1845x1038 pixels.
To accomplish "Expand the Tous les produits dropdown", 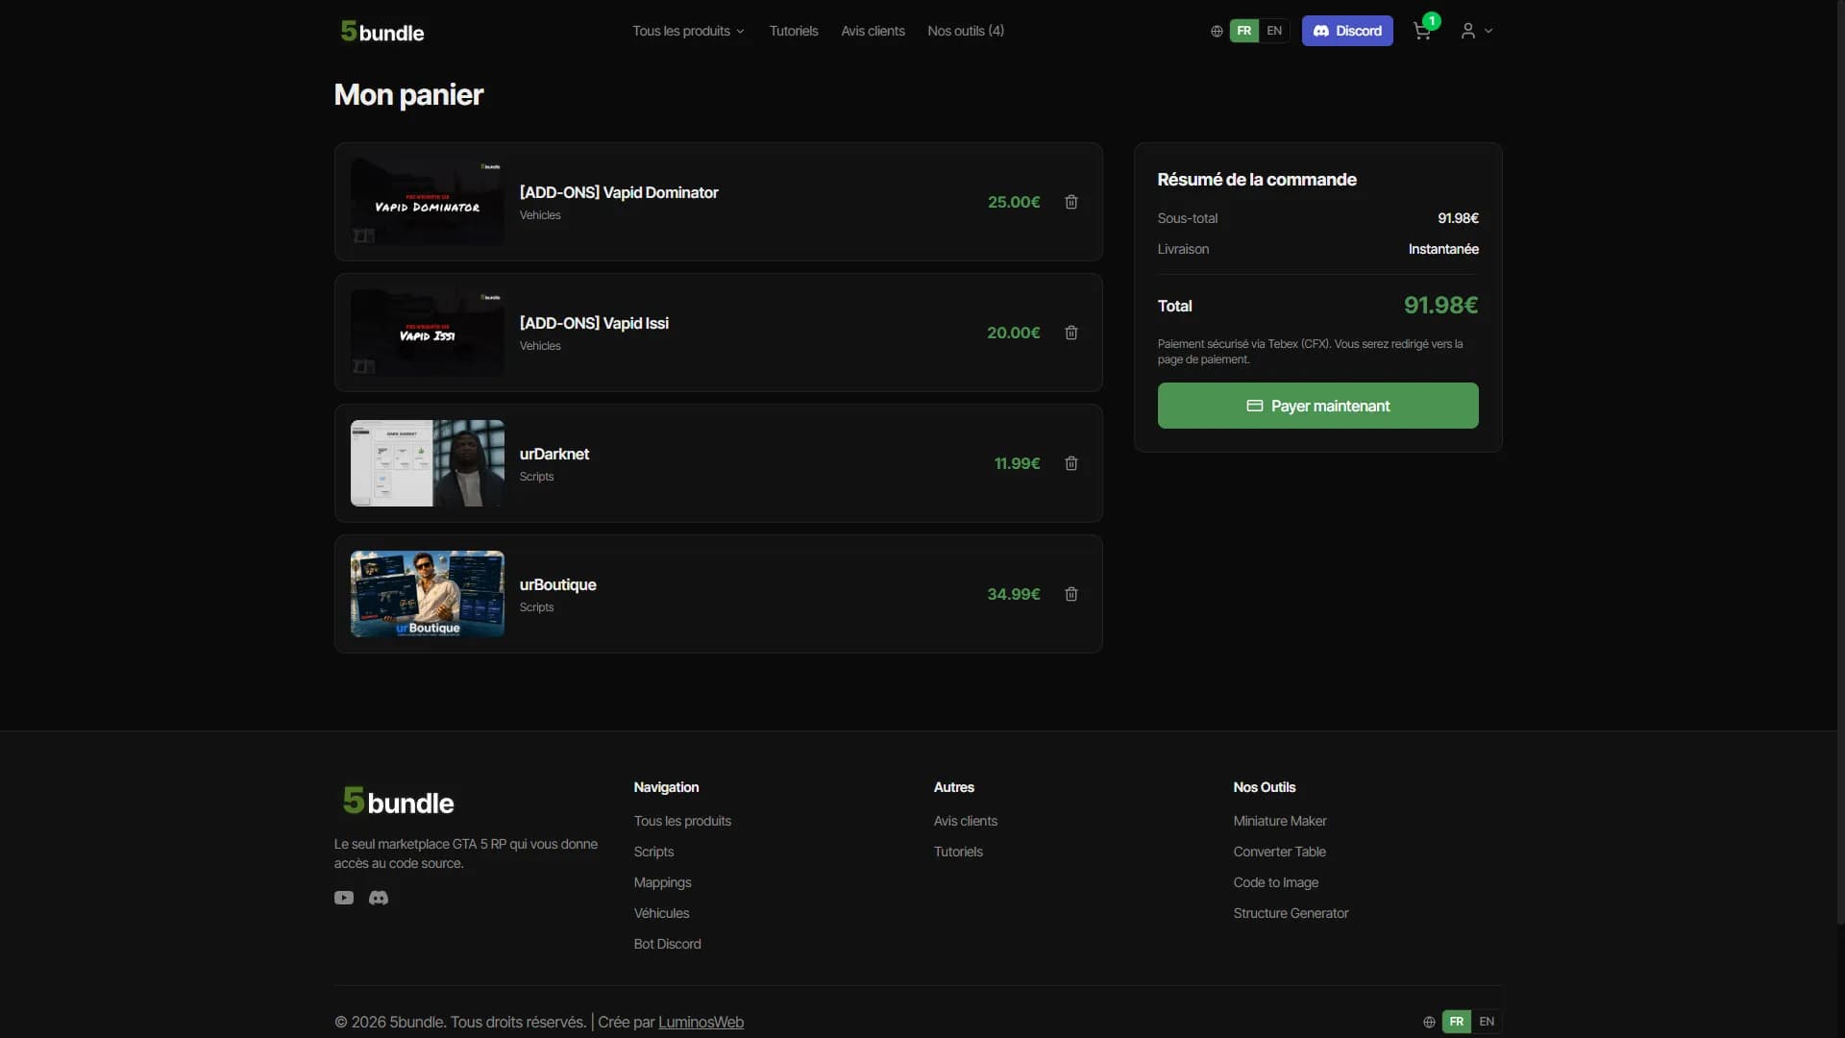I will point(688,31).
